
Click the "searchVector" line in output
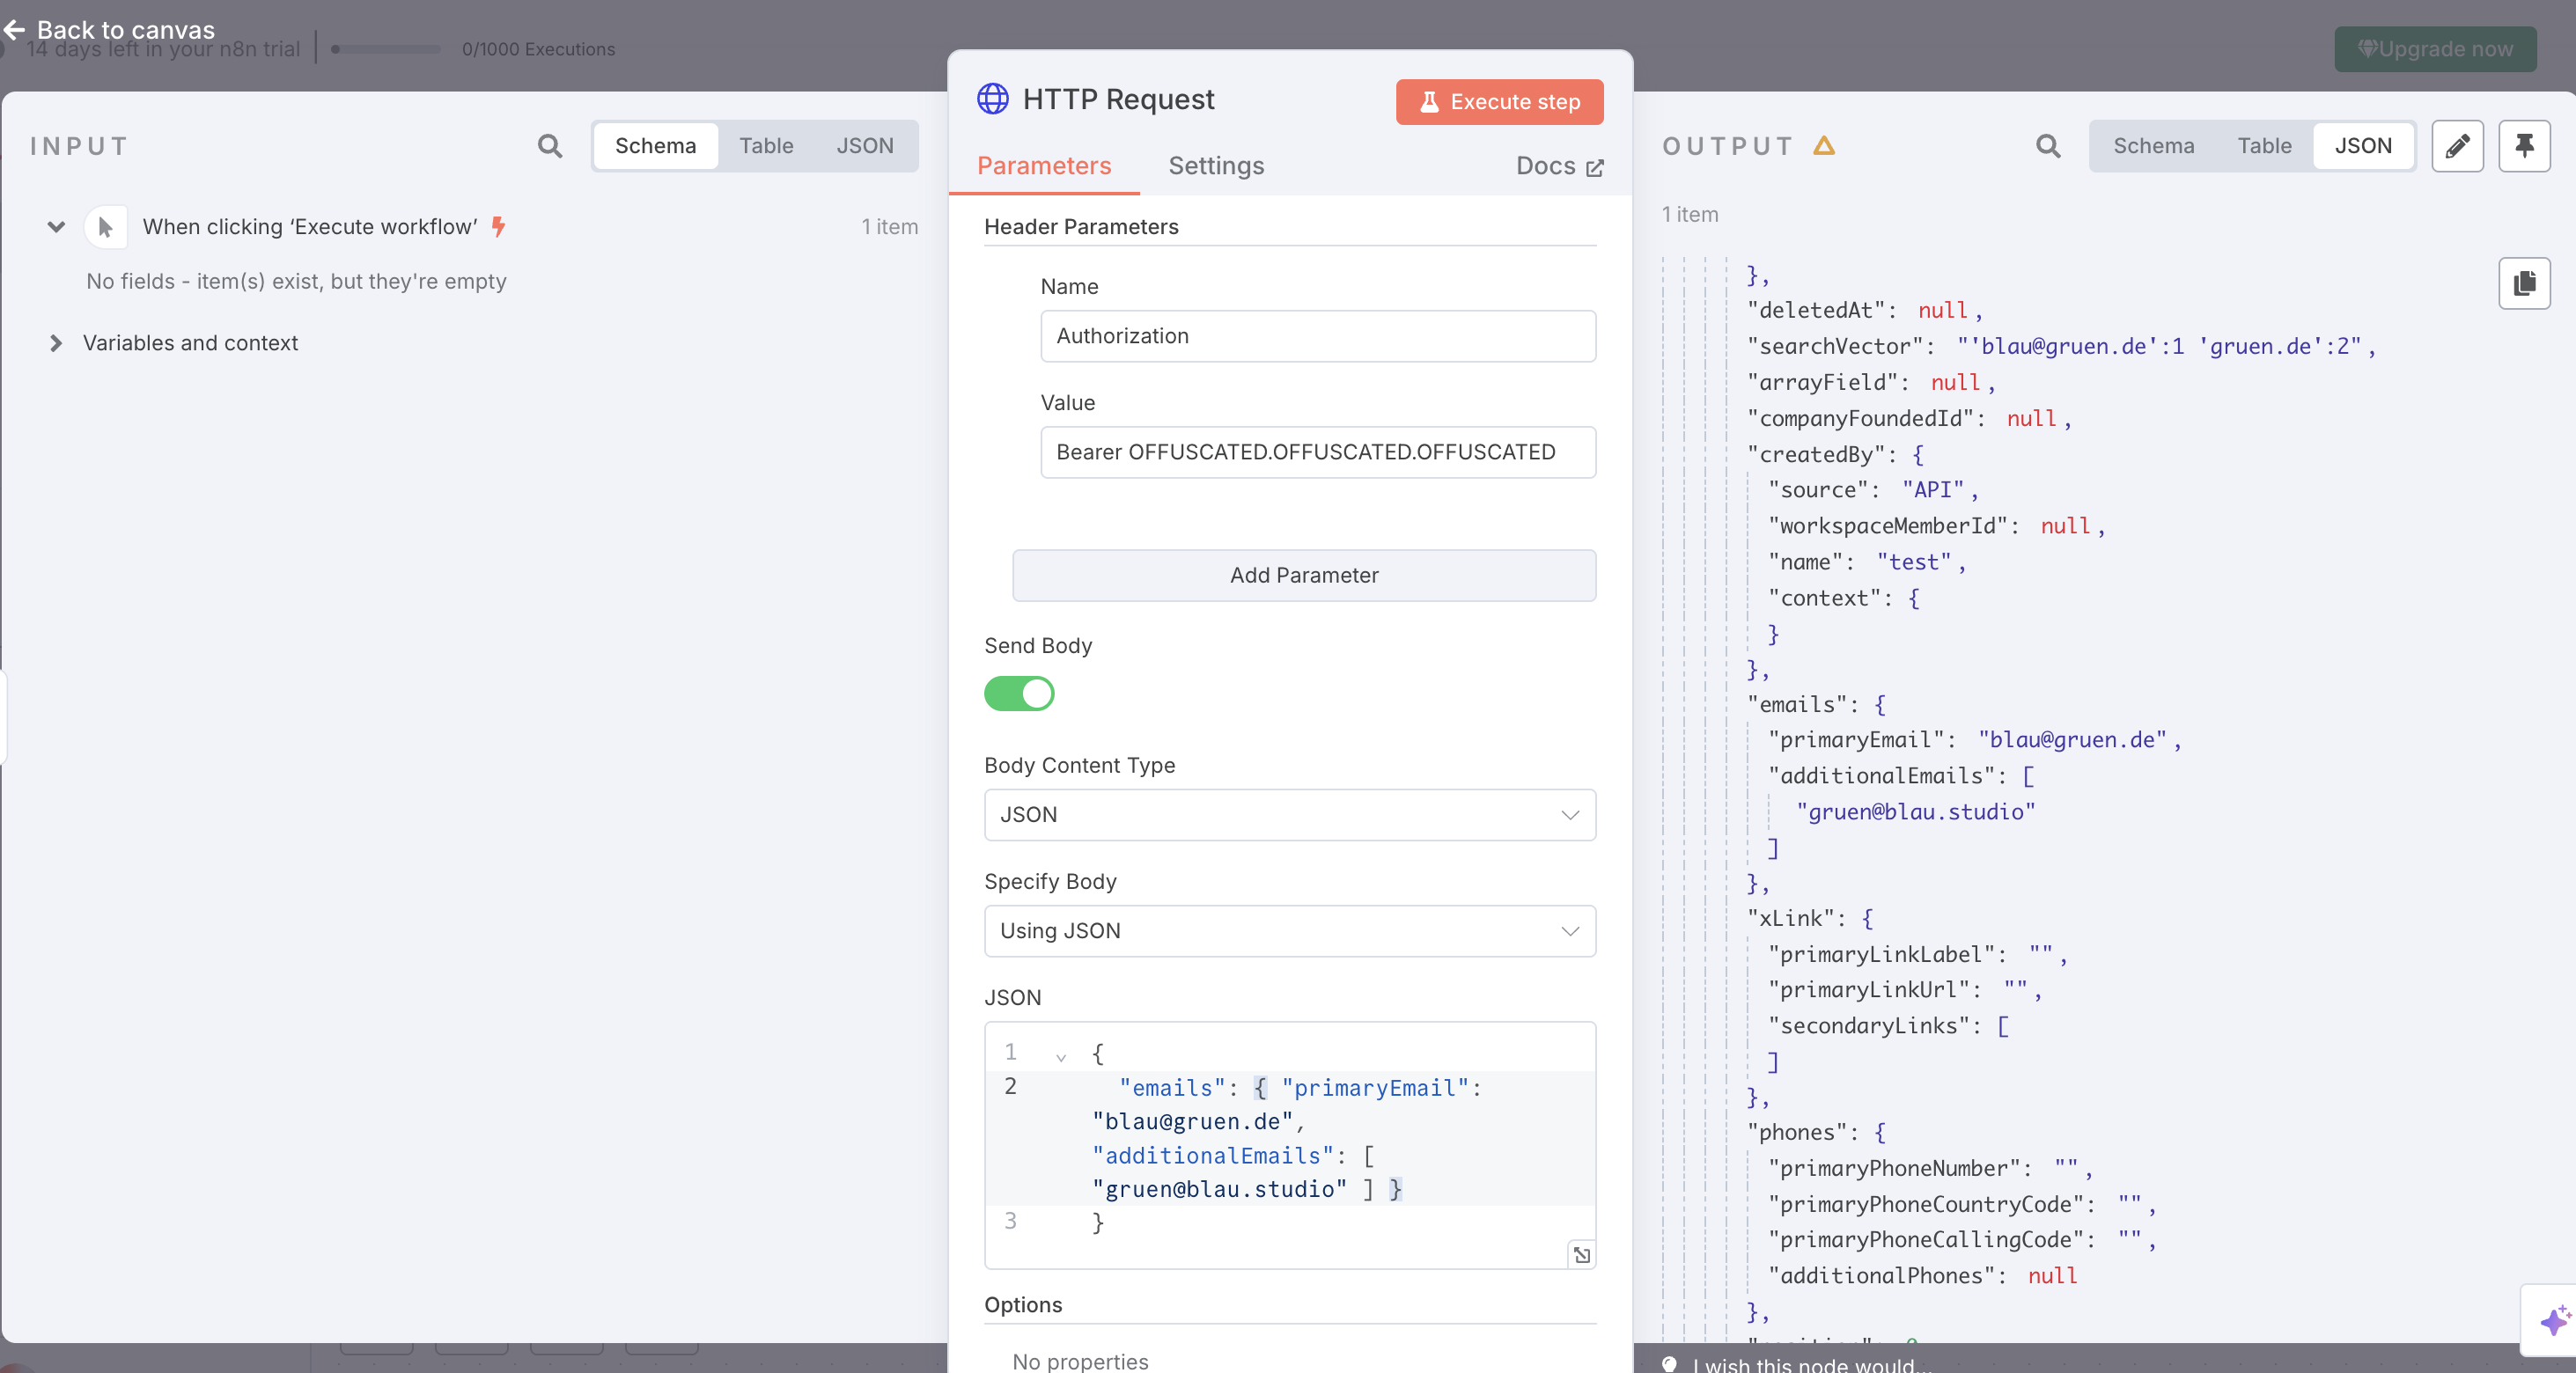click(2060, 346)
